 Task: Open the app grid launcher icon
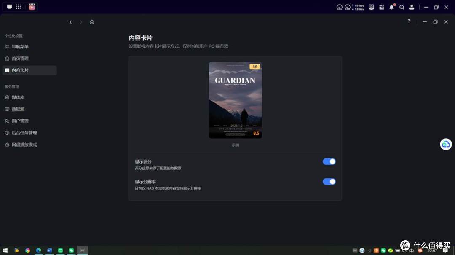[18, 7]
